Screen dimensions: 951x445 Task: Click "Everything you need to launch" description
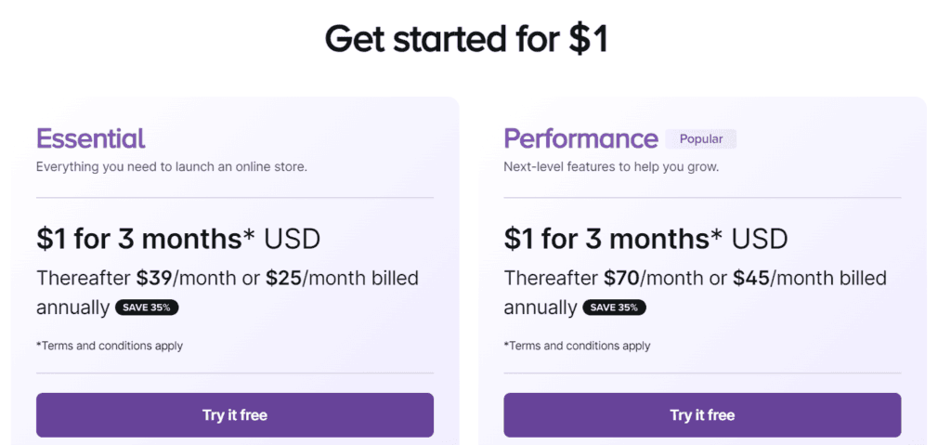click(x=171, y=167)
